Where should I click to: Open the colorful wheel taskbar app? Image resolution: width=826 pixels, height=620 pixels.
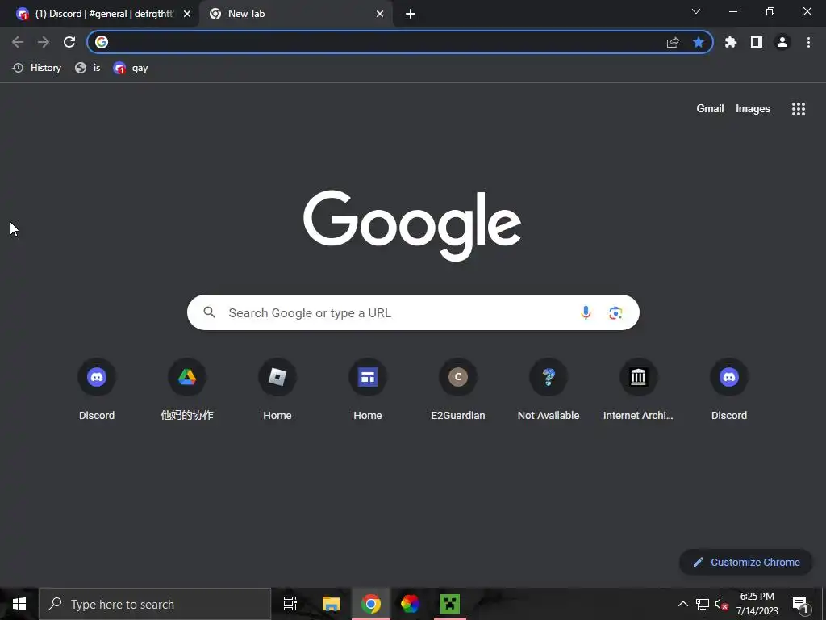click(411, 604)
